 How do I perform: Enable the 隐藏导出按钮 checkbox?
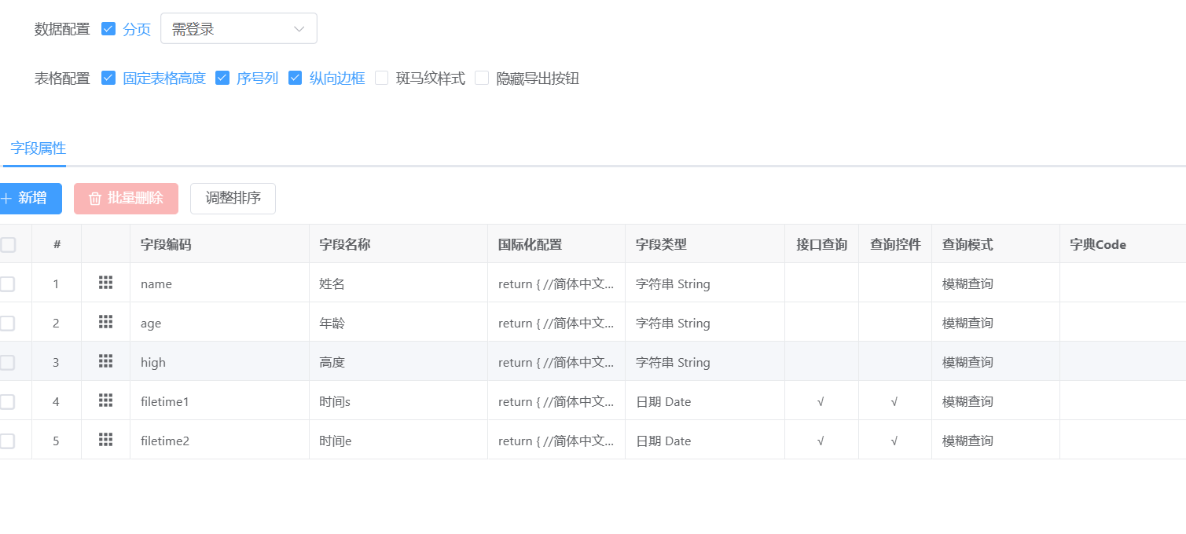482,78
